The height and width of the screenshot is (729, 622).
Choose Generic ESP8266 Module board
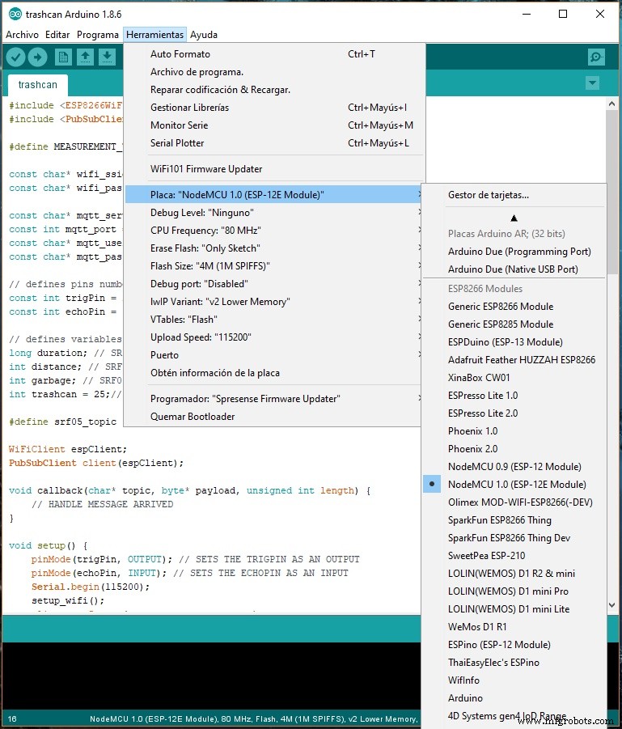point(501,307)
